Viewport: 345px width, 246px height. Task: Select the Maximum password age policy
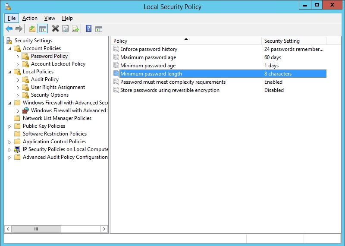(148, 57)
